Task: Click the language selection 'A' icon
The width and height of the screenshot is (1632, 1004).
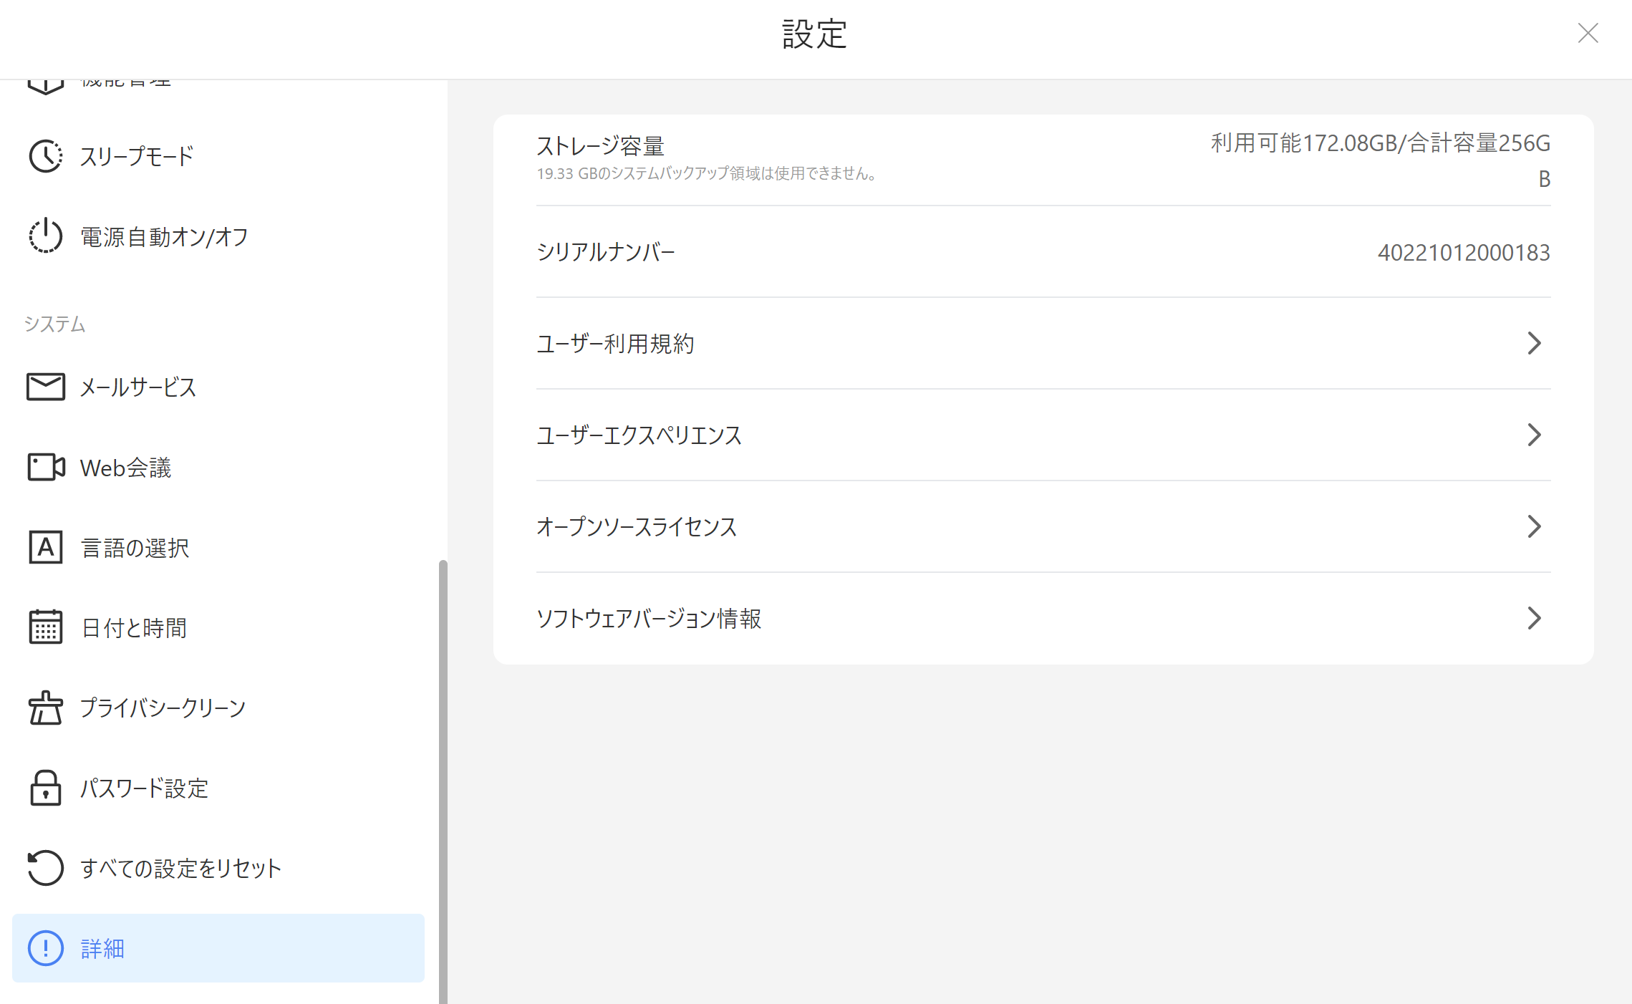Action: tap(45, 547)
